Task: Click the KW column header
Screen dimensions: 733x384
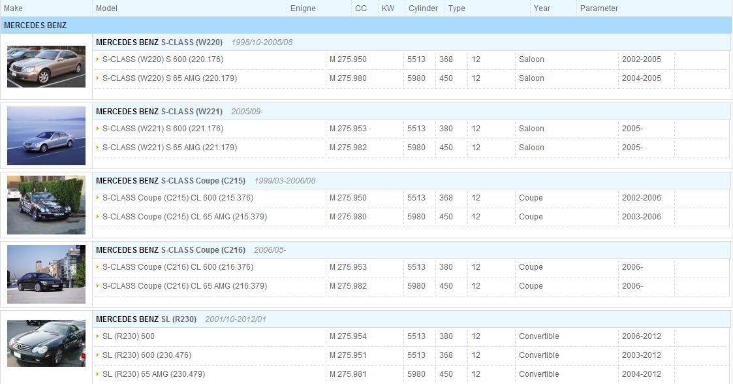Action: (x=388, y=8)
